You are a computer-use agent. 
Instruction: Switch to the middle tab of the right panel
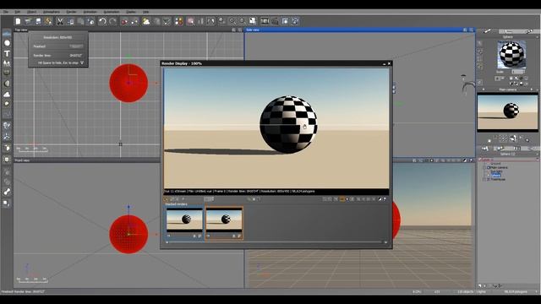[x=508, y=31]
